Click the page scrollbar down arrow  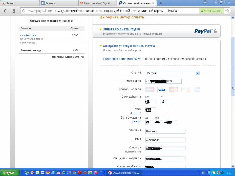(233, 166)
